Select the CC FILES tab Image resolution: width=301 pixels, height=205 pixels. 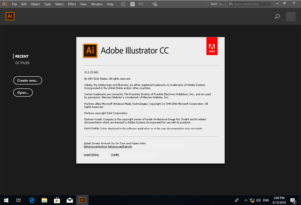click(22, 63)
